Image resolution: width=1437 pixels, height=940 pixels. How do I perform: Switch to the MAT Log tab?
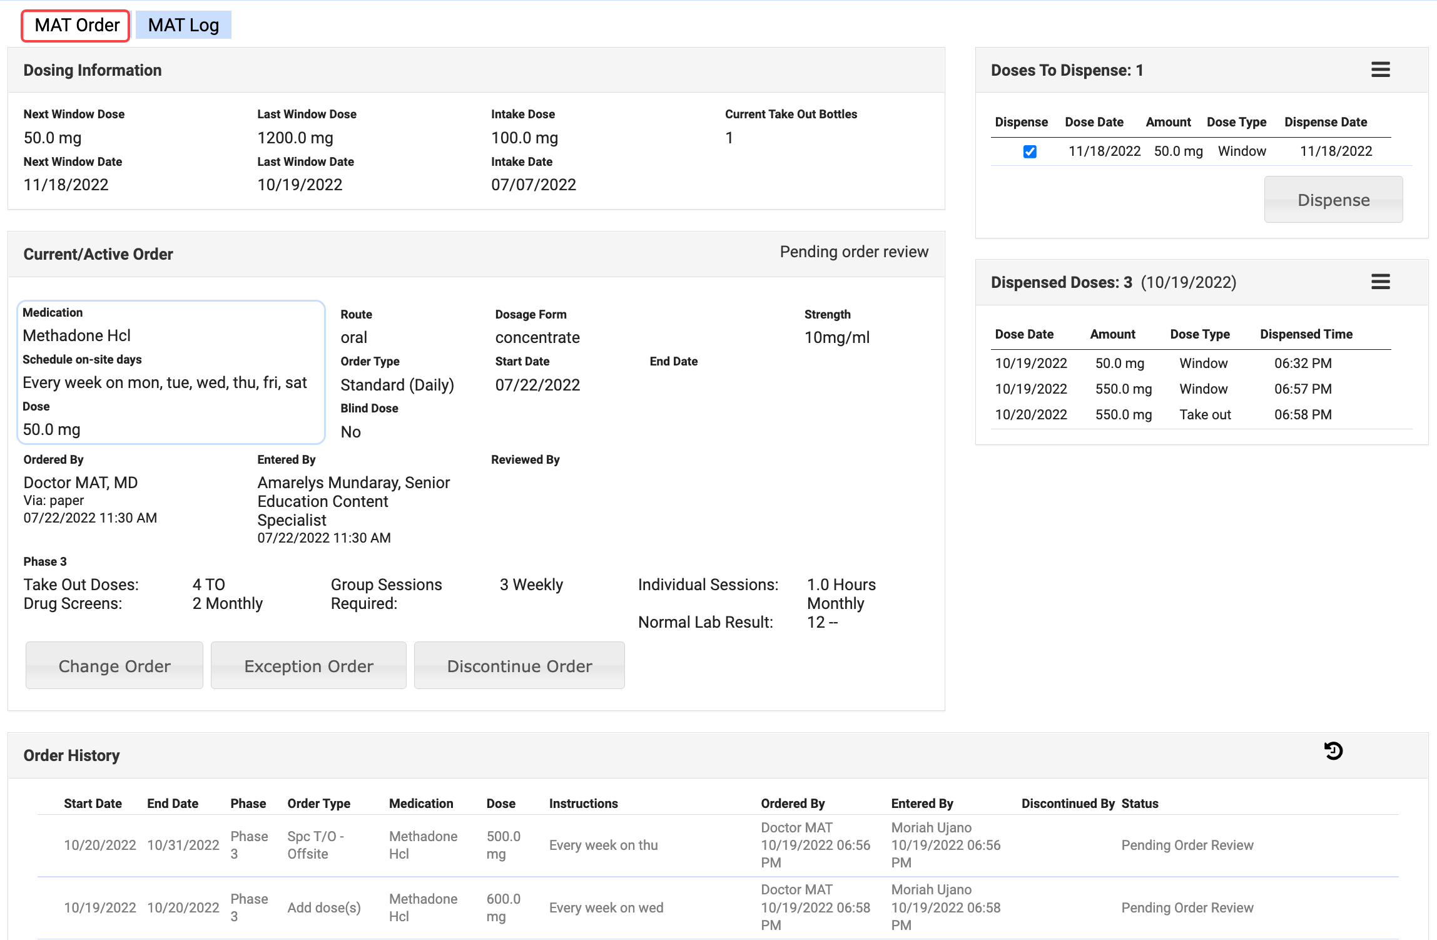pos(183,25)
